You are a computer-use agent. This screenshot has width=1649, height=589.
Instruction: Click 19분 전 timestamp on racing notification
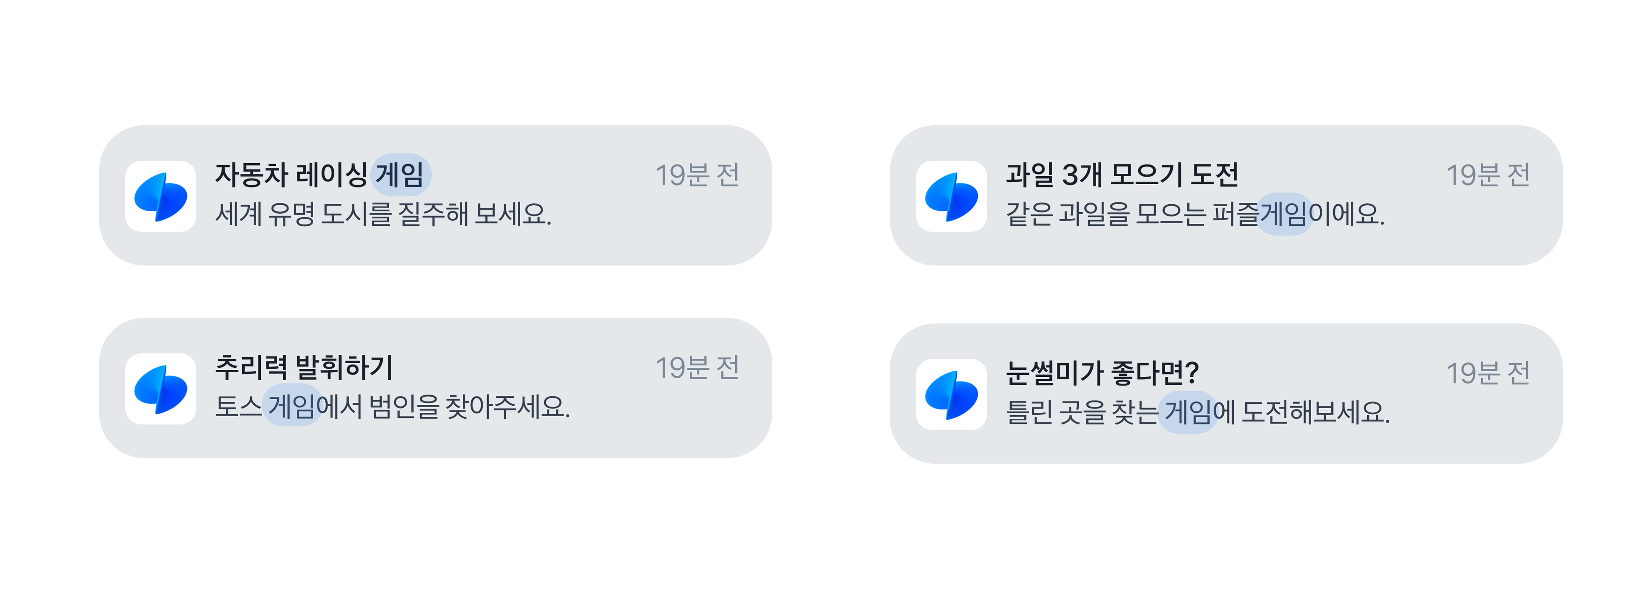(x=697, y=175)
